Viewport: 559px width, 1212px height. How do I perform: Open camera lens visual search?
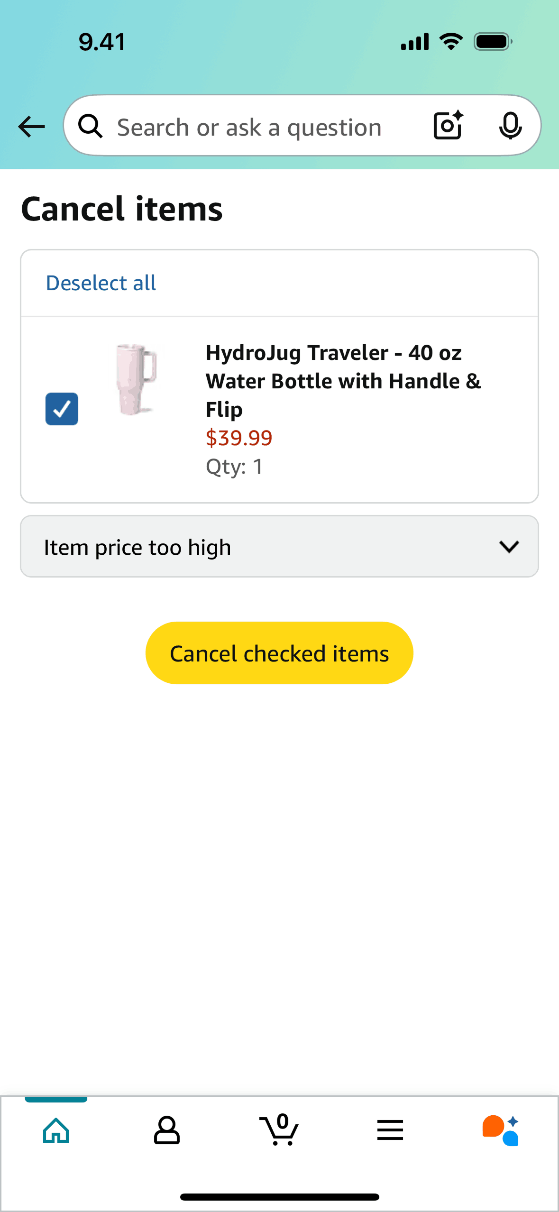click(448, 126)
